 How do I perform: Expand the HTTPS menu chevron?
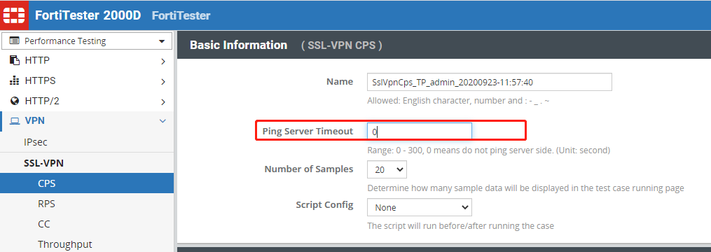point(163,82)
